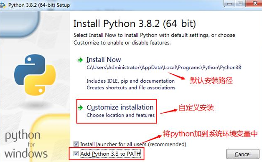Click the green arrow beside Customize installation
Image resolution: width=262 pixels, height=162 pixels.
pos(80,108)
